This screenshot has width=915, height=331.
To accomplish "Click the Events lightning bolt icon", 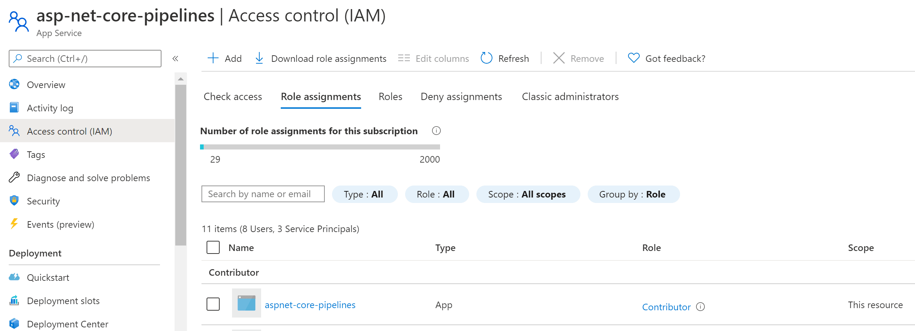I will click(x=14, y=224).
